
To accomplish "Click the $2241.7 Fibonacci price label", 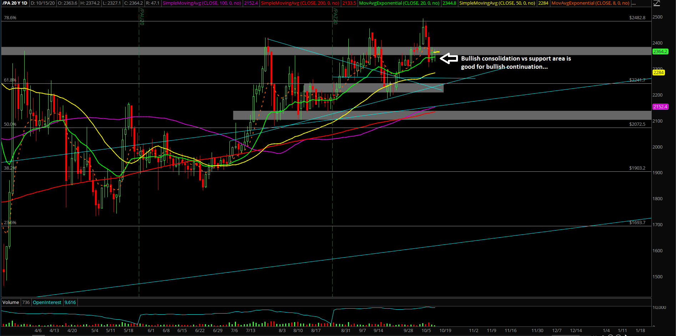I will 637,80.
